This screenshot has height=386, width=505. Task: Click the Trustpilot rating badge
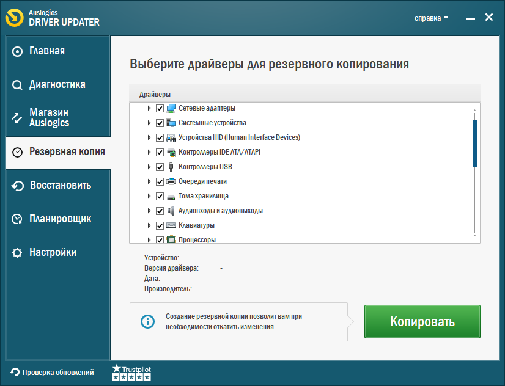pyautogui.click(x=131, y=373)
